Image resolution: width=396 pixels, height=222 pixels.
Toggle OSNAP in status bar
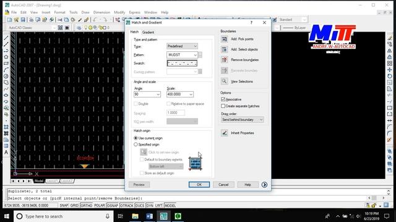pyautogui.click(x=113, y=205)
